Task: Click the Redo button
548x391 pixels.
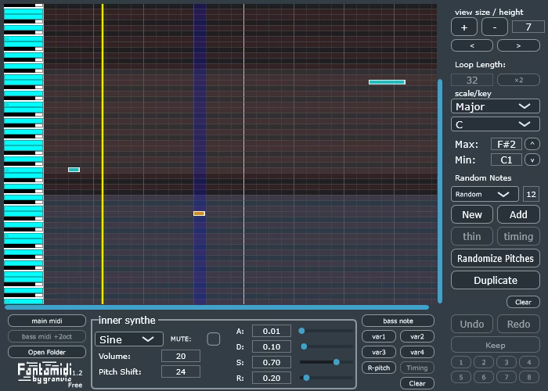Action: click(518, 324)
